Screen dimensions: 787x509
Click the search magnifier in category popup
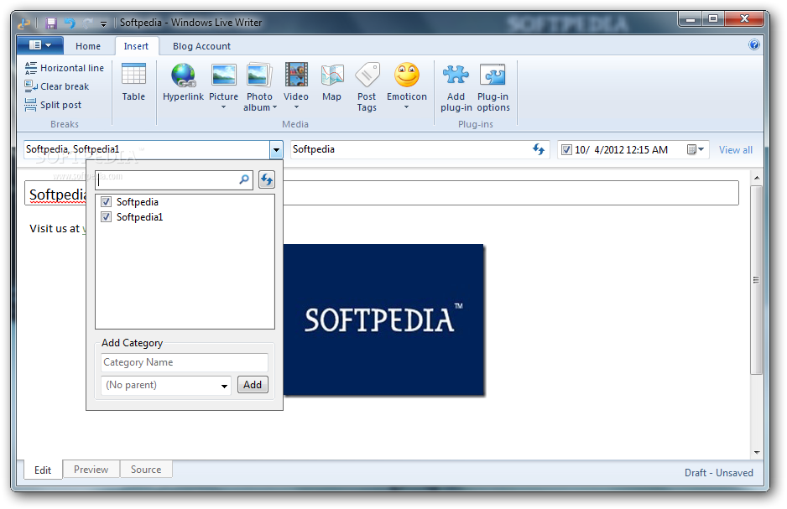244,179
